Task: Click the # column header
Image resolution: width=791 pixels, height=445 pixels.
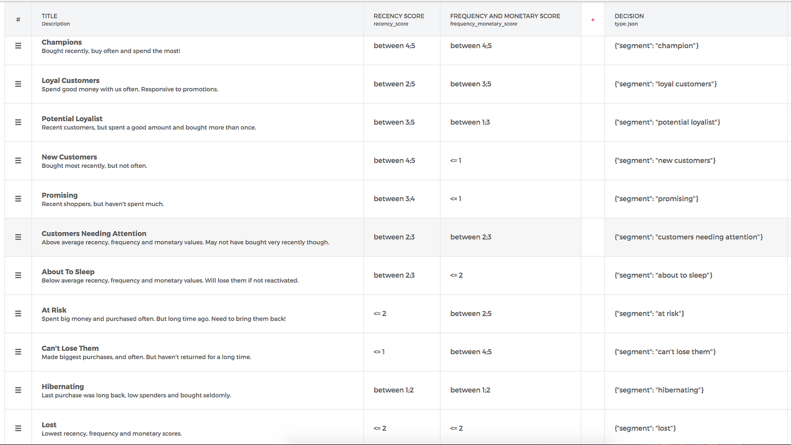Action: [18, 20]
